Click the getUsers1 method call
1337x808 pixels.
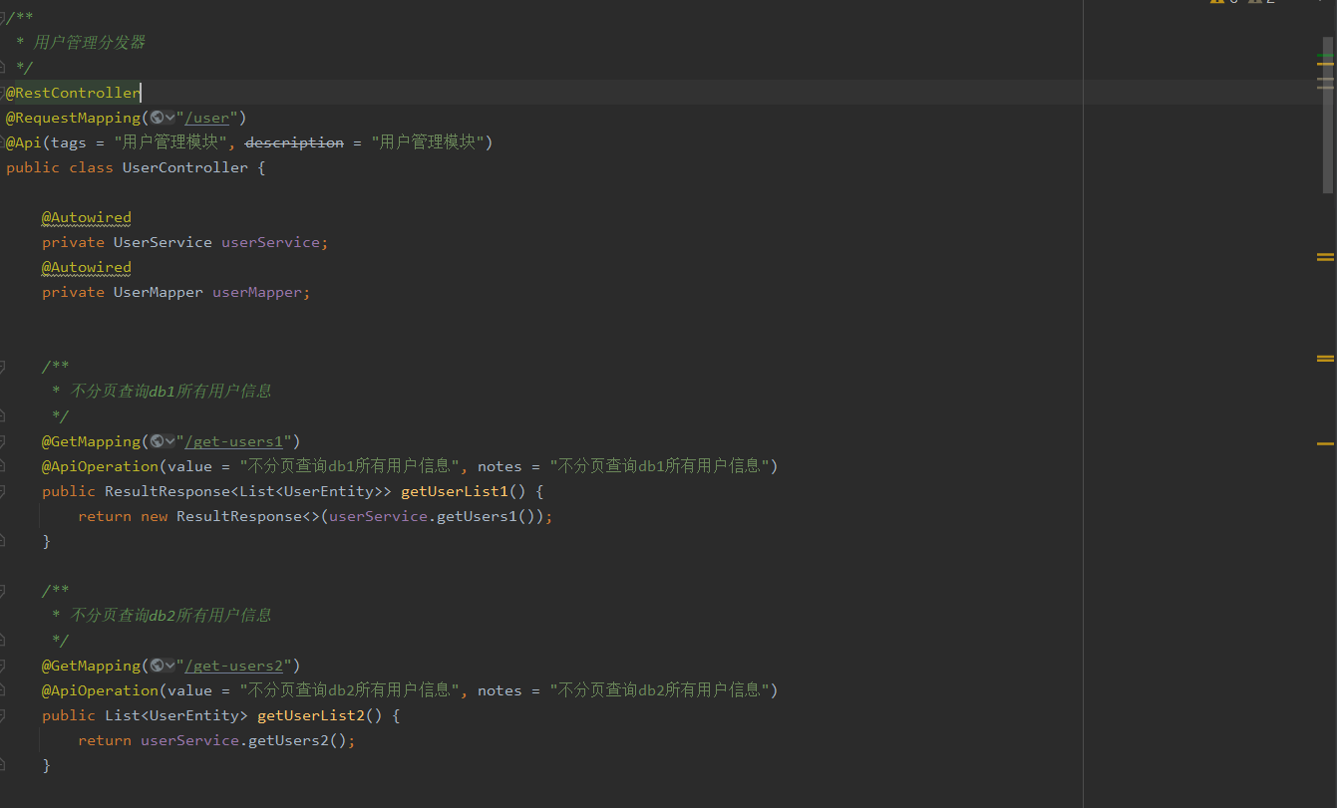pos(478,516)
